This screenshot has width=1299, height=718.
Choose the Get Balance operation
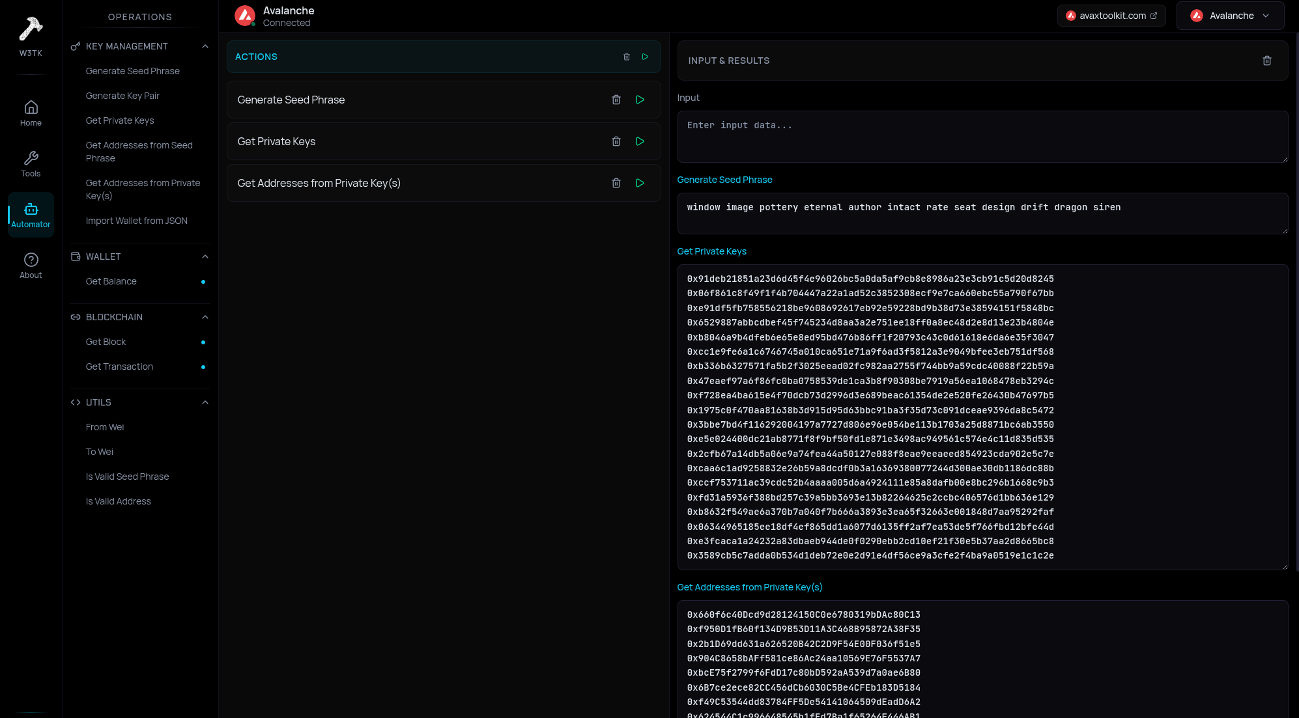(111, 281)
